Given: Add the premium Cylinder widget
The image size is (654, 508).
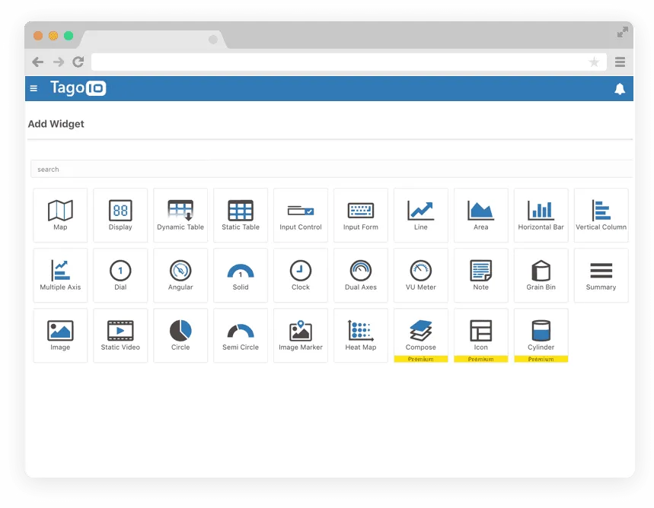Looking at the screenshot, I should [x=541, y=335].
